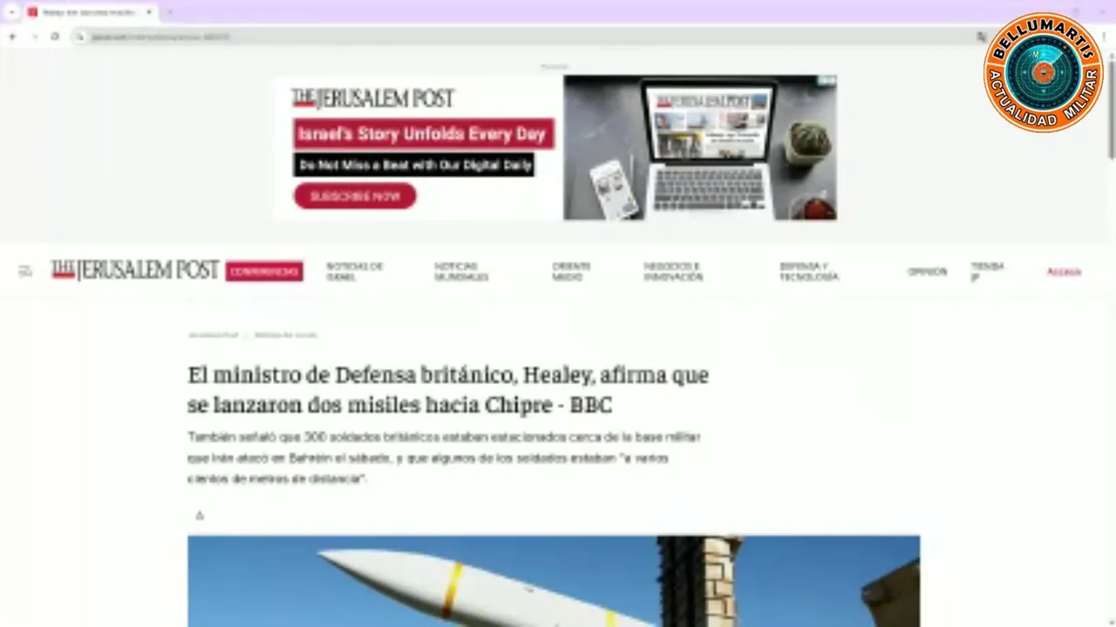Open Negocios e Innovación menu item

coord(673,272)
